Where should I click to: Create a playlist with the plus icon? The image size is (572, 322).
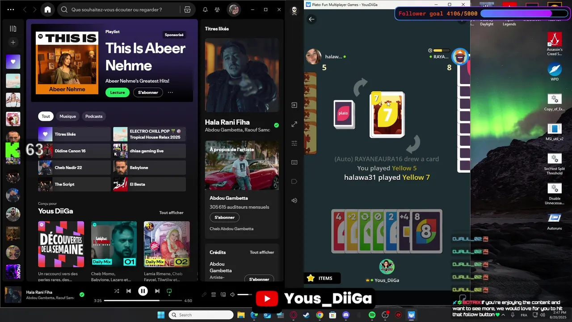13,42
